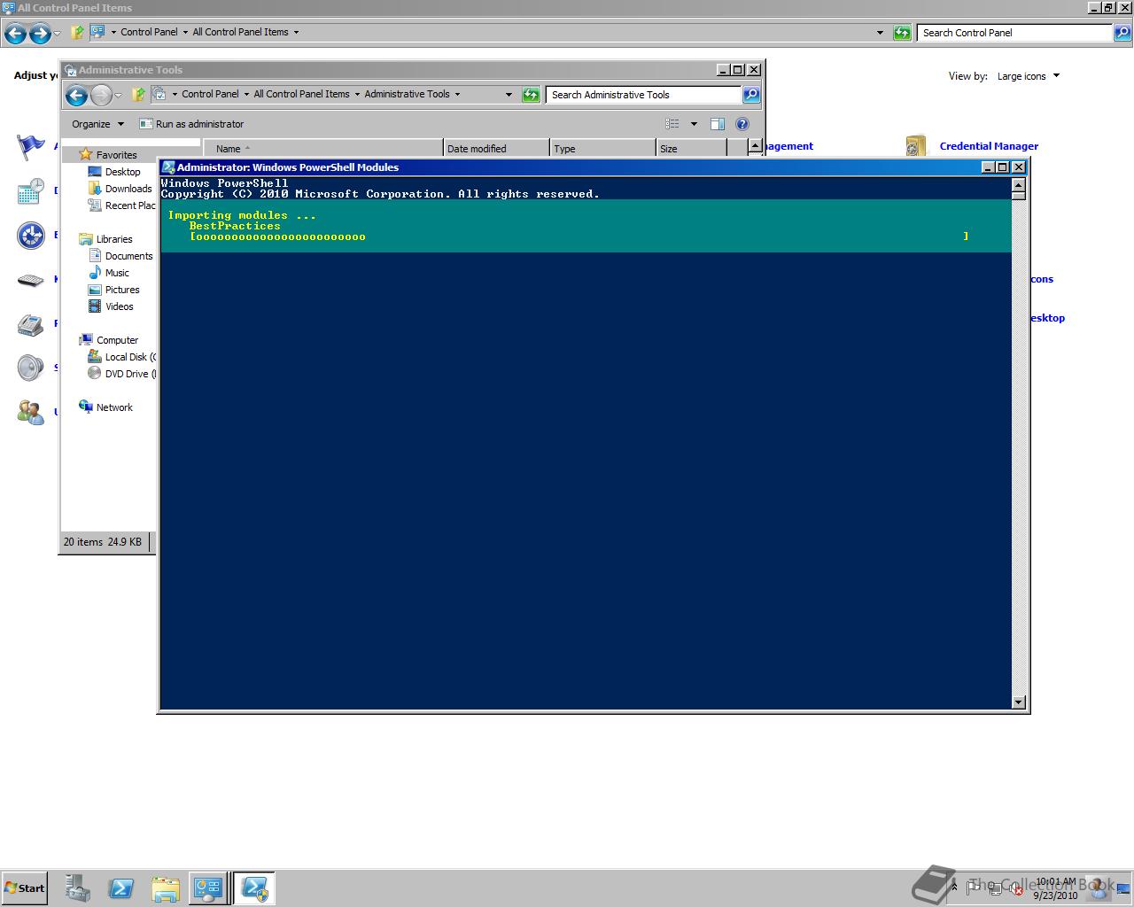Click PowerShell window title bar icon
1134x907 pixels.
point(168,167)
